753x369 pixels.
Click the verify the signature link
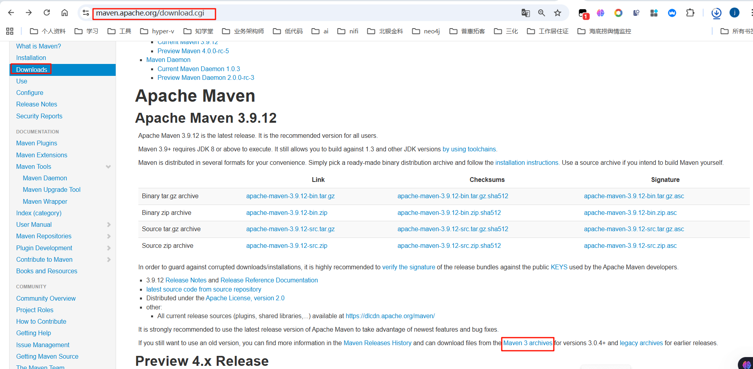pyautogui.click(x=409, y=267)
